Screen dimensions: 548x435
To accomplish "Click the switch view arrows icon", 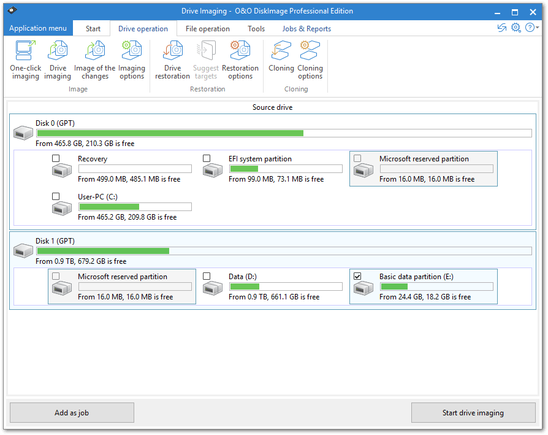I will click(502, 28).
